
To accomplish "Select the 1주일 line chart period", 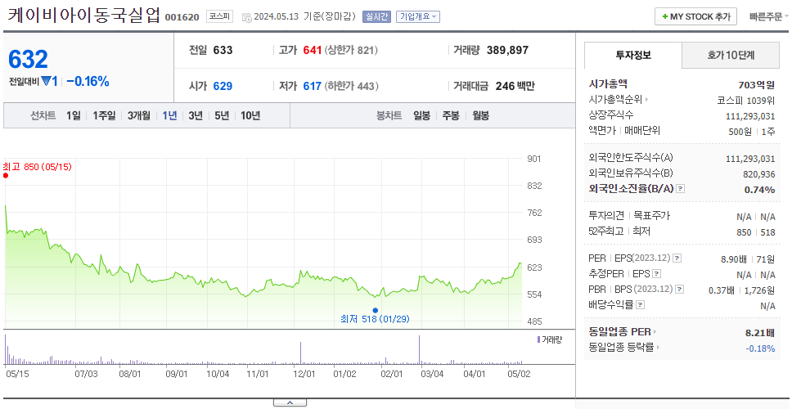I will pos(104,115).
